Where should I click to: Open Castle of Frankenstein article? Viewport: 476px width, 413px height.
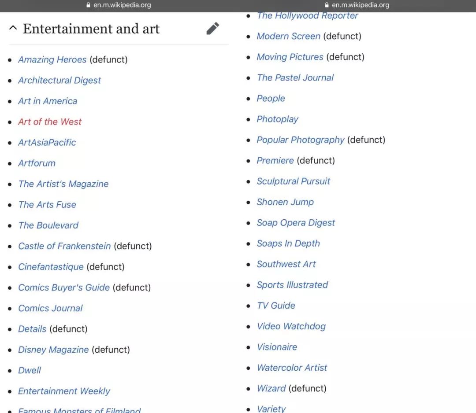[x=64, y=246]
